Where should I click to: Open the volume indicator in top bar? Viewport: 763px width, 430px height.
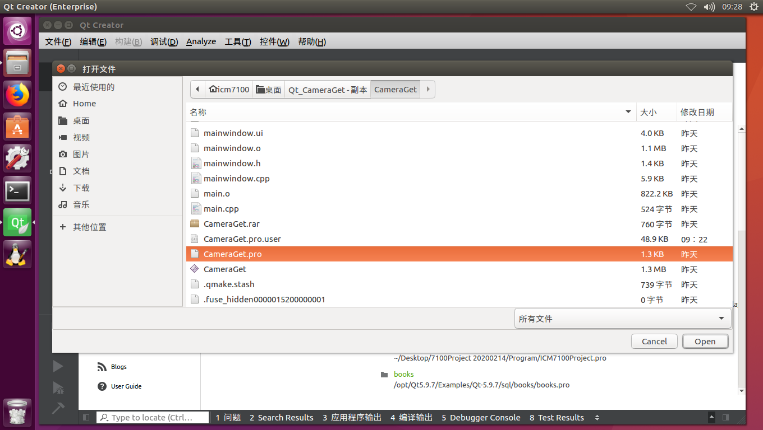click(x=709, y=7)
